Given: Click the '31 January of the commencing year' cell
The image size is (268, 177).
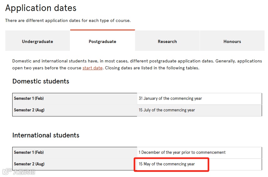Looking at the screenshot, I should (x=170, y=99).
